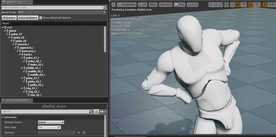The image size is (276, 137).
Task: Open the Active Sockets filter dropdown
Action: click(x=28, y=18)
